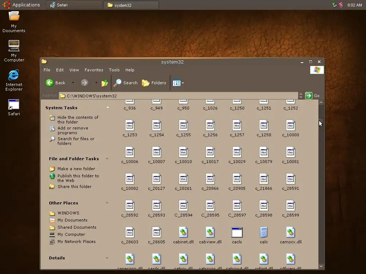This screenshot has height=274, width=366.
Task: Open the Views dropdown button
Action: 178,83
